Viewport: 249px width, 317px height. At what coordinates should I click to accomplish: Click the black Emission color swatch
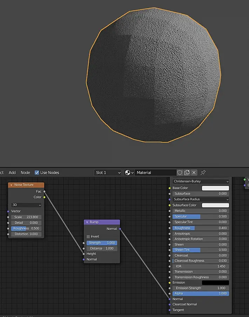tap(215, 283)
